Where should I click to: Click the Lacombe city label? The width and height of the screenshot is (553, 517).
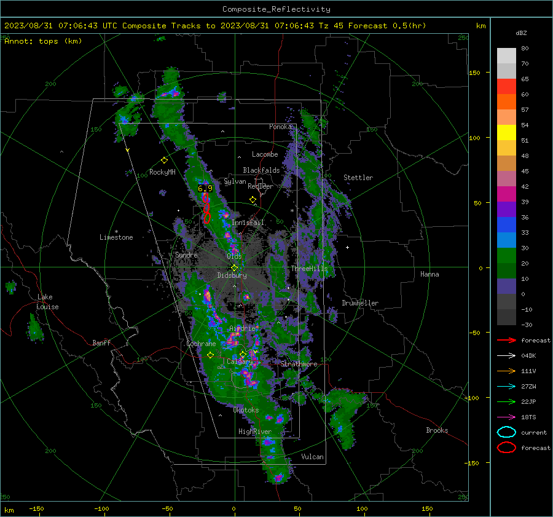[x=265, y=154]
